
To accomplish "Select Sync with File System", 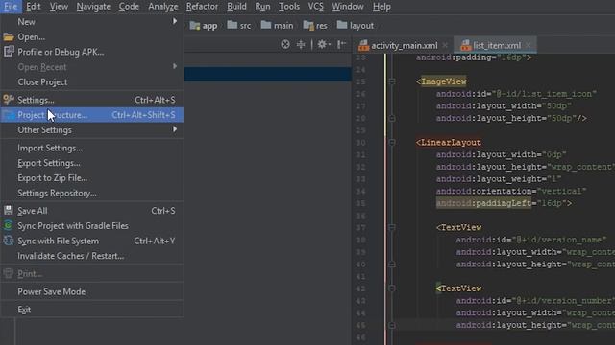I will [x=92, y=241].
